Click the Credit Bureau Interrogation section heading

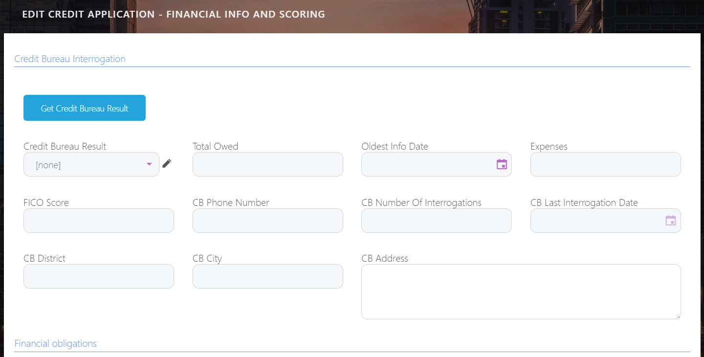70,59
